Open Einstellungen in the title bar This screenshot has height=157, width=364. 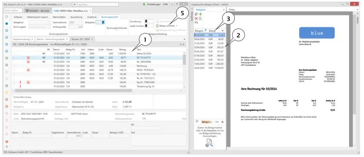tap(154, 4)
